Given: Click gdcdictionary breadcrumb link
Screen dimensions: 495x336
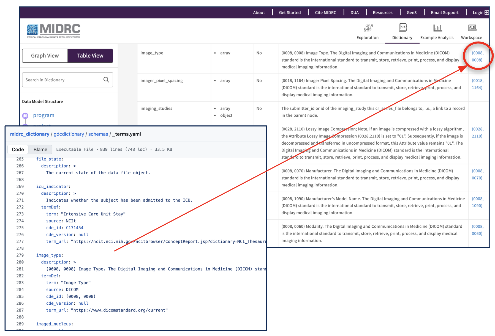Looking at the screenshot, I should pyautogui.click(x=69, y=134).
